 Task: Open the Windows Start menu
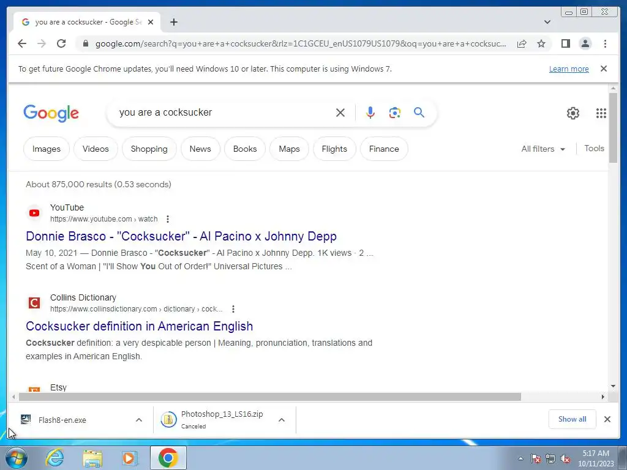[17, 458]
